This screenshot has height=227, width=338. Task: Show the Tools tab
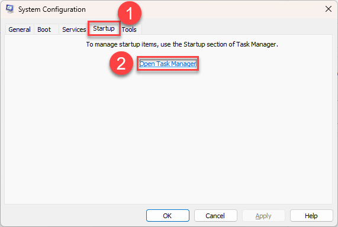tap(129, 29)
